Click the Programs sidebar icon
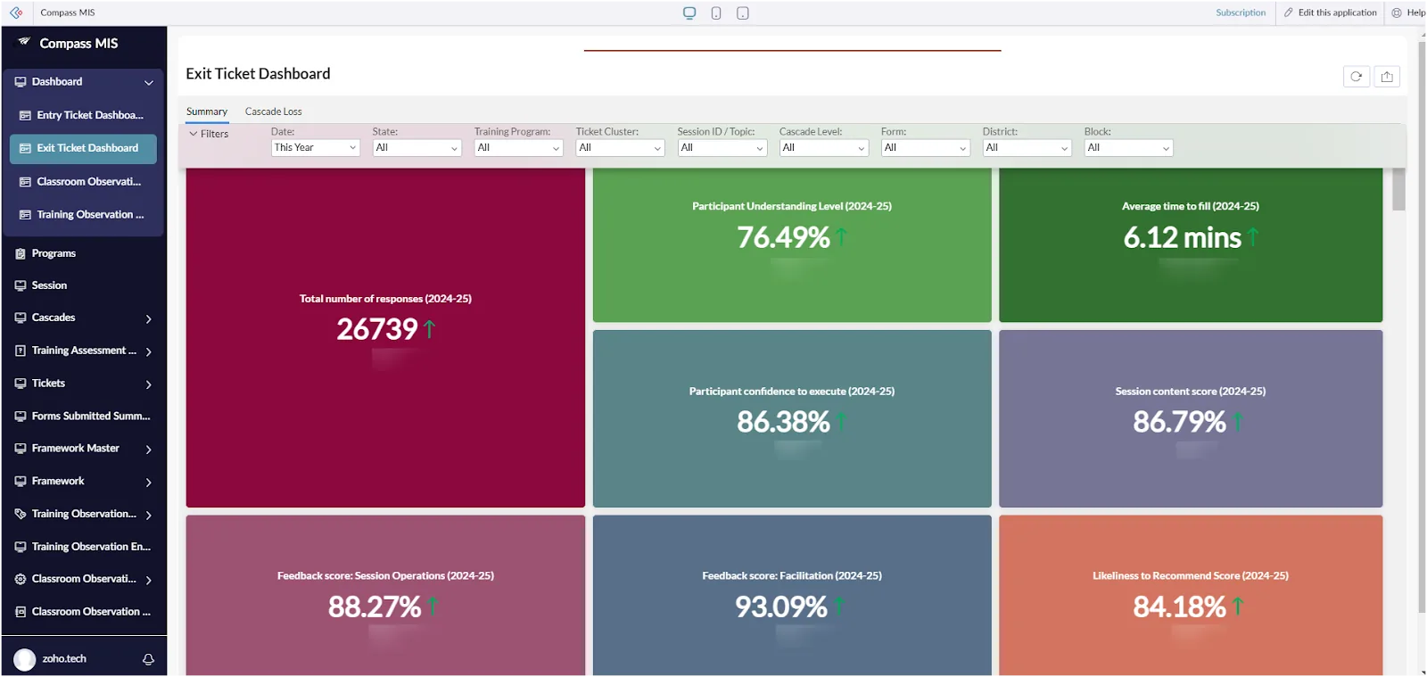Image resolution: width=1427 pixels, height=677 pixels. point(21,253)
